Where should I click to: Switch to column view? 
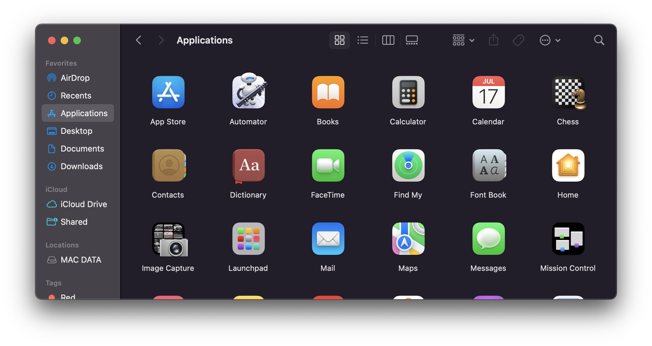click(388, 40)
